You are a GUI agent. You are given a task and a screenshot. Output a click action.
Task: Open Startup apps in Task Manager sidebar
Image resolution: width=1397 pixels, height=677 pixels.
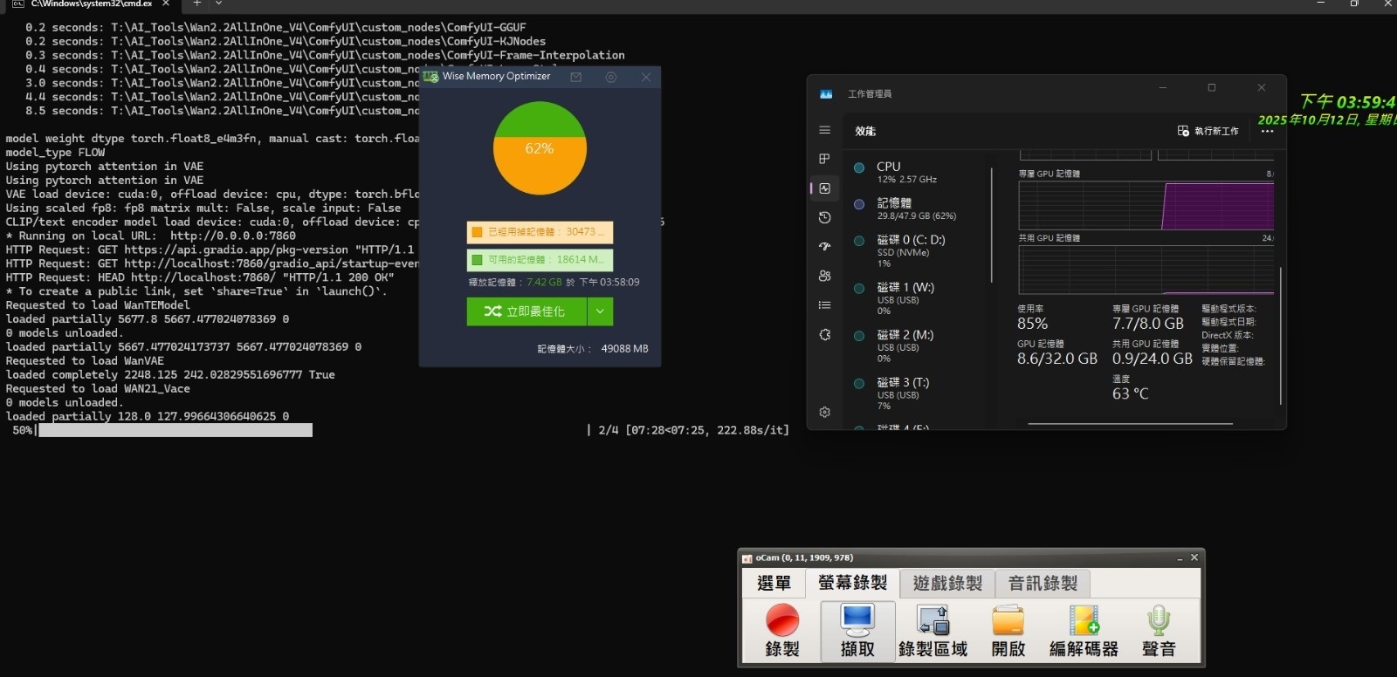(x=824, y=247)
